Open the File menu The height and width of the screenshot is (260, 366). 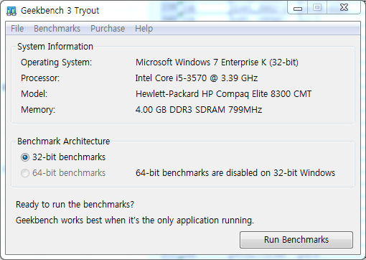[17, 29]
